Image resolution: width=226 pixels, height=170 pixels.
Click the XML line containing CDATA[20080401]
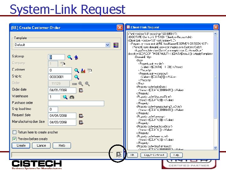coord(161,90)
